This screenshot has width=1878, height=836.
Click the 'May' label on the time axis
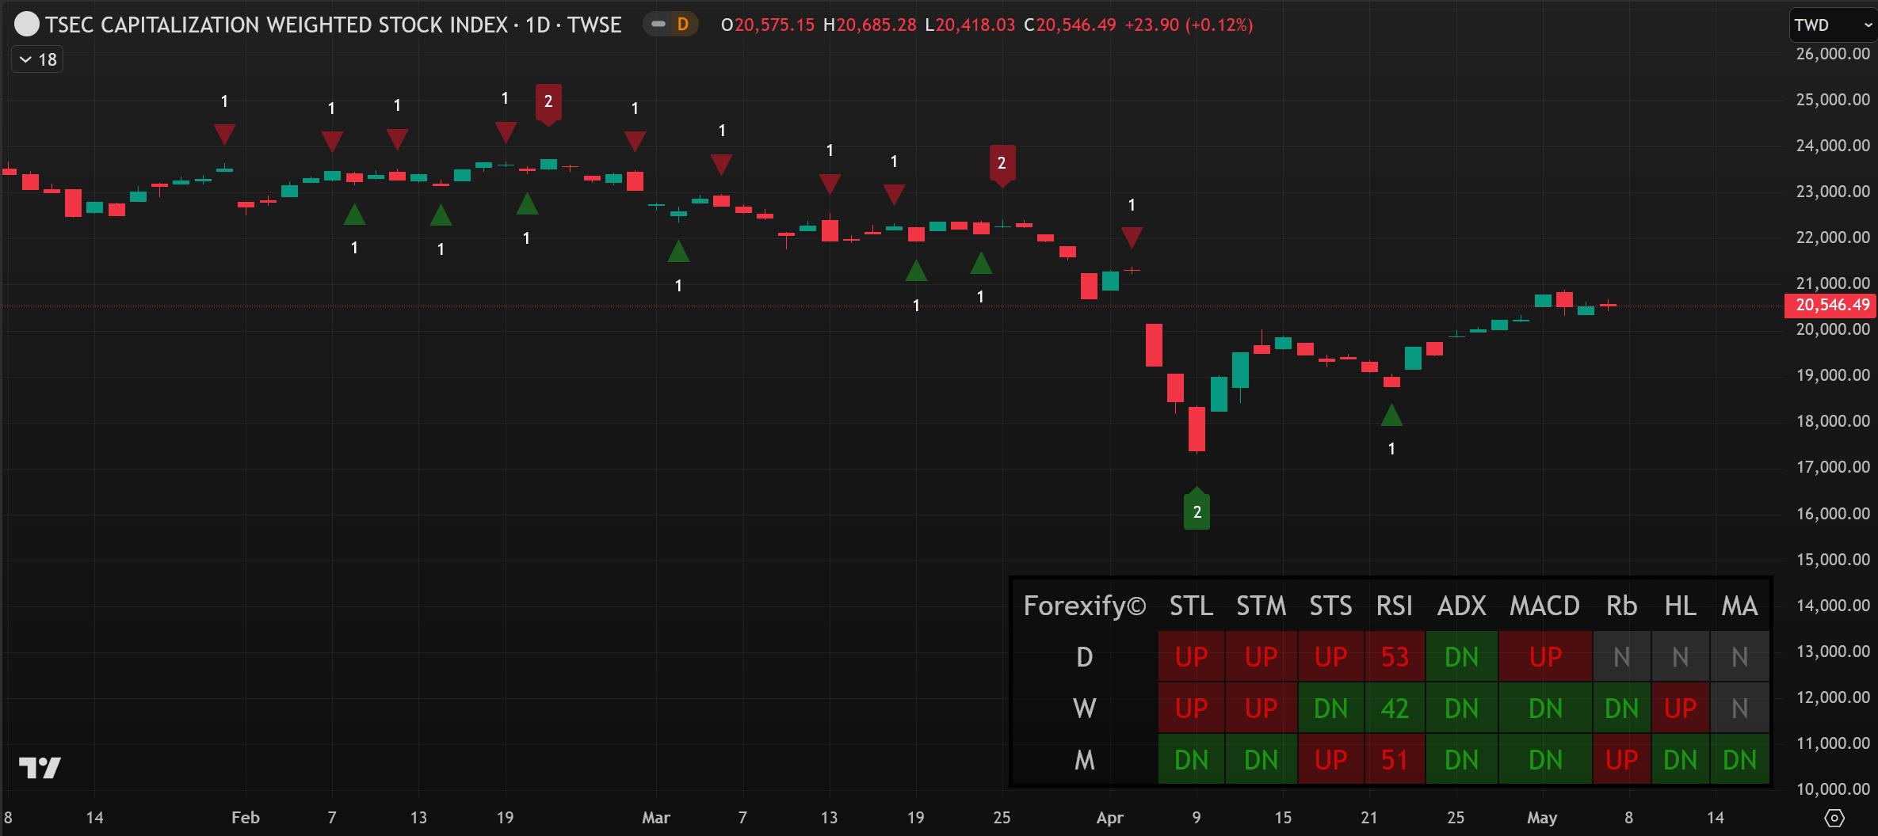click(1541, 818)
